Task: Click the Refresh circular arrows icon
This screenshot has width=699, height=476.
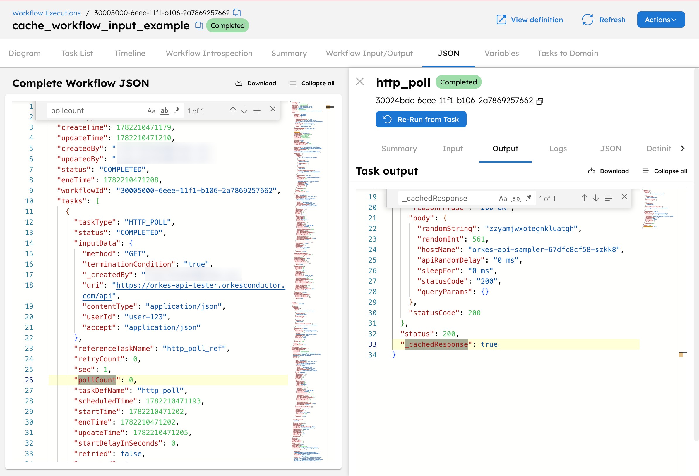Action: [x=587, y=20]
